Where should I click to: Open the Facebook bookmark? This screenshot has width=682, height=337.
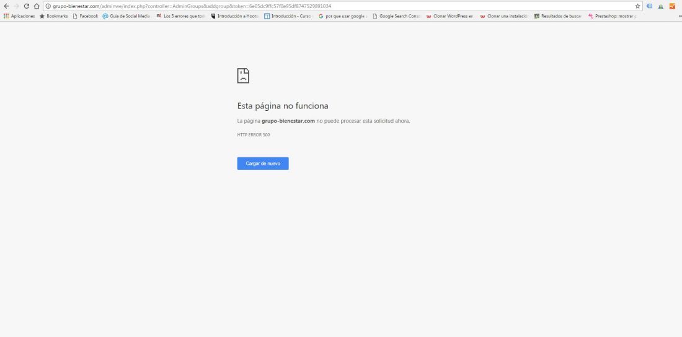coord(86,16)
